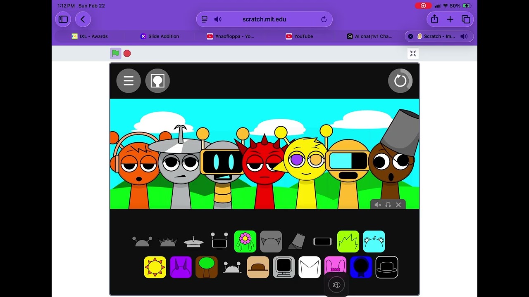Viewport: 529px width, 297px height.
Task: Tap the round floating button below the pink tile
Action: pyautogui.click(x=336, y=285)
